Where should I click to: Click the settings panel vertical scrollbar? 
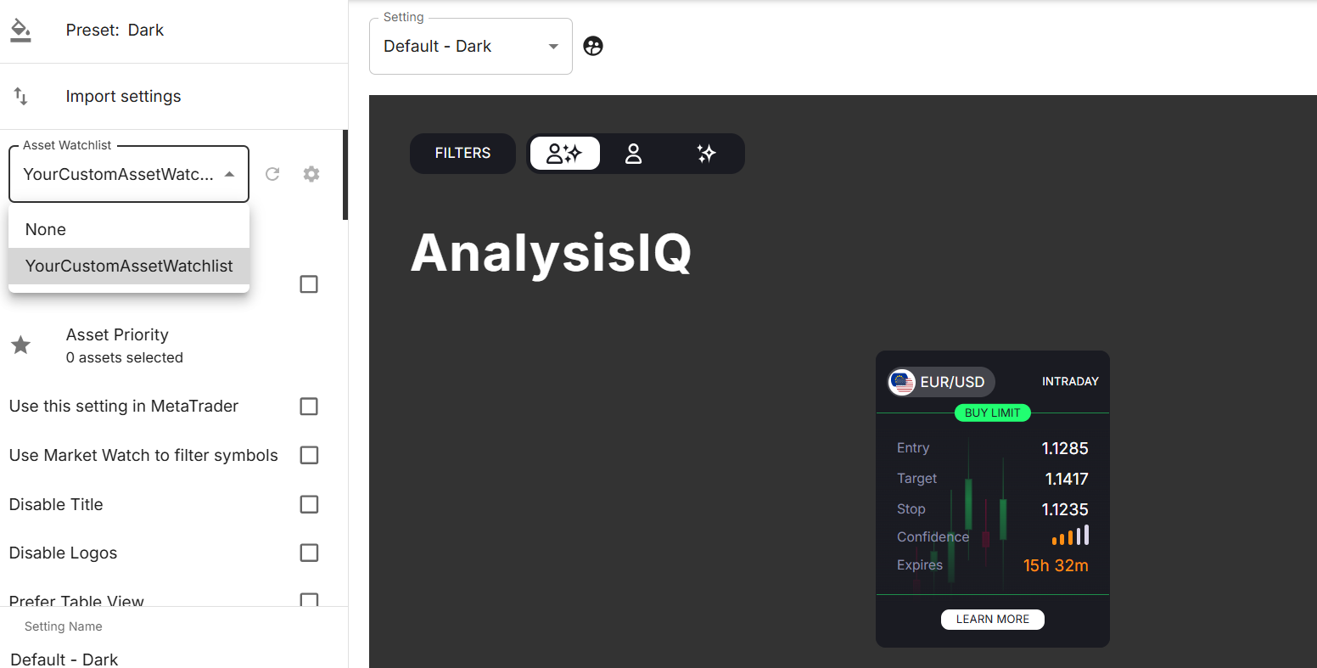click(345, 175)
